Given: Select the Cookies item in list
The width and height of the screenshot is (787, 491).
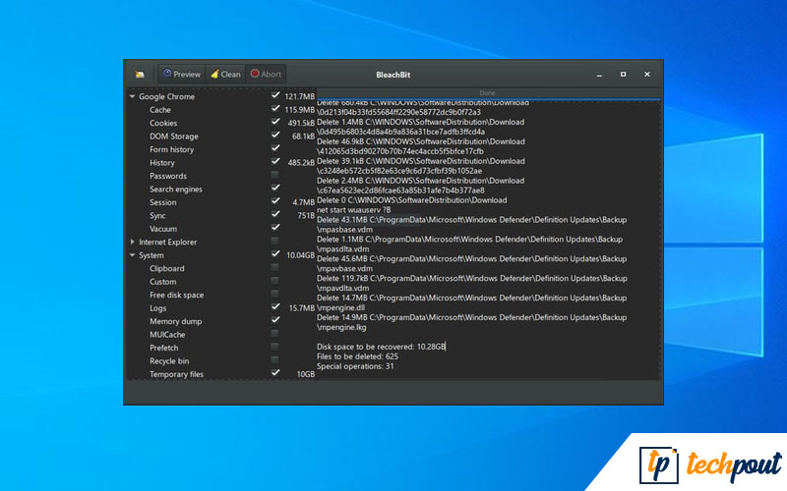Looking at the screenshot, I should click(163, 123).
